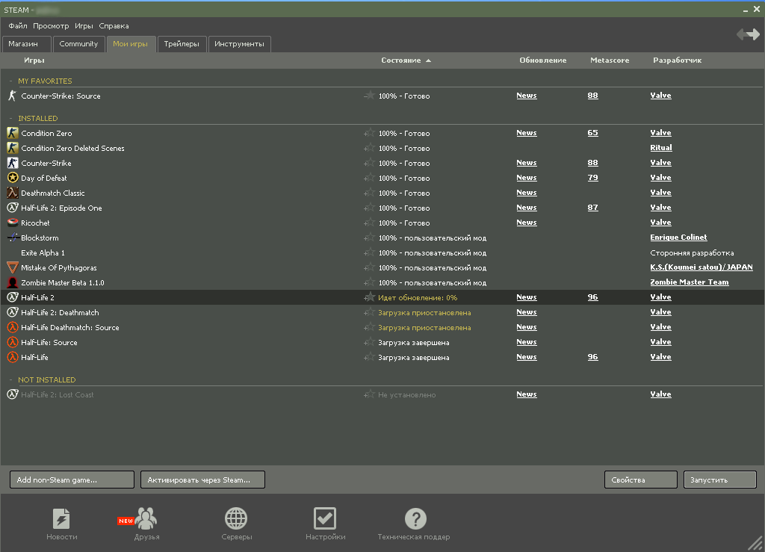Click the Counter-Strike: Source game icon
This screenshot has width=765, height=552.
(x=13, y=96)
